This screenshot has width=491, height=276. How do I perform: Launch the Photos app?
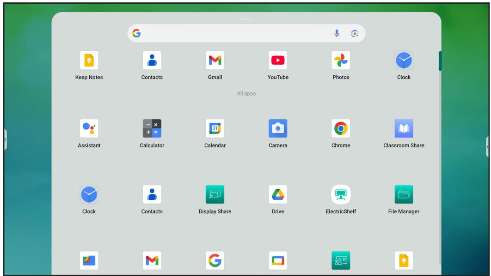click(341, 60)
